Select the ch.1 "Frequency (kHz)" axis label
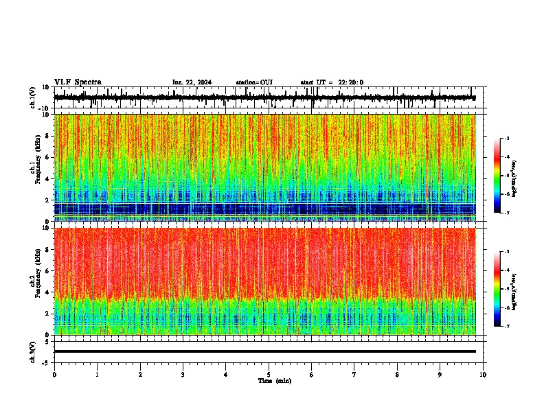 coord(38,159)
